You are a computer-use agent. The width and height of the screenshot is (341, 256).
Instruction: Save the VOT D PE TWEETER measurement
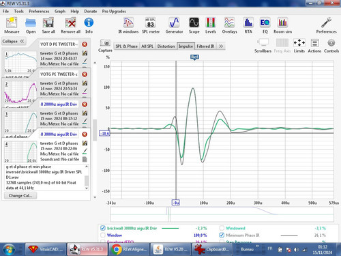click(x=85, y=53)
